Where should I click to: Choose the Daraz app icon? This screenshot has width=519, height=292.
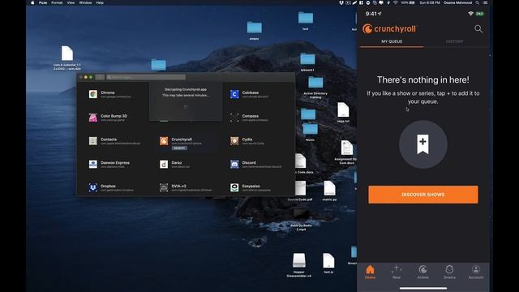pos(164,164)
